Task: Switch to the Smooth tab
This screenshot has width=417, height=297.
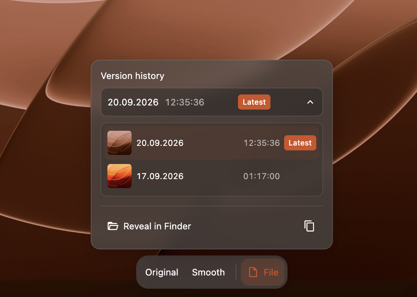Action: pyautogui.click(x=208, y=272)
